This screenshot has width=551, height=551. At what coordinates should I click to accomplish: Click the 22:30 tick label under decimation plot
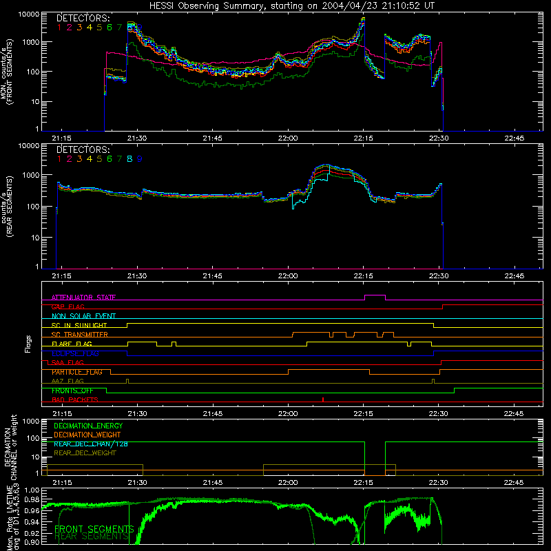439,483
